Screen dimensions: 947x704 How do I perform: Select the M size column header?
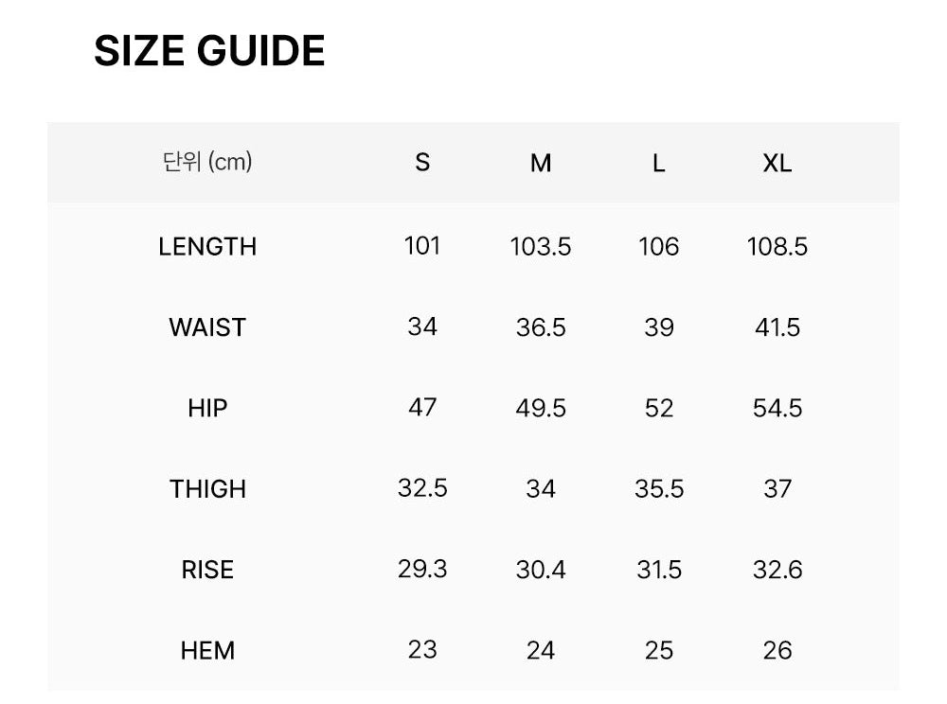(x=541, y=163)
